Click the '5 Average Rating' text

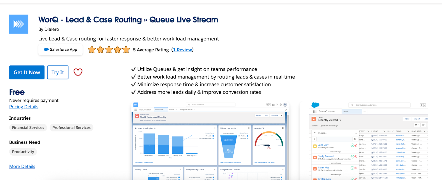(x=151, y=50)
